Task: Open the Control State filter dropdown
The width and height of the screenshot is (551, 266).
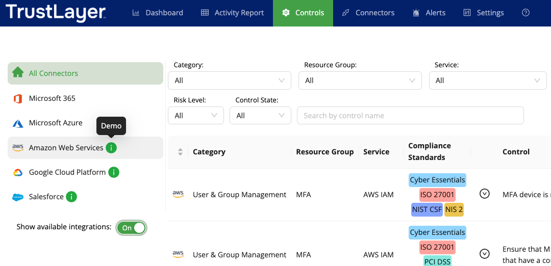Action: [x=260, y=116]
